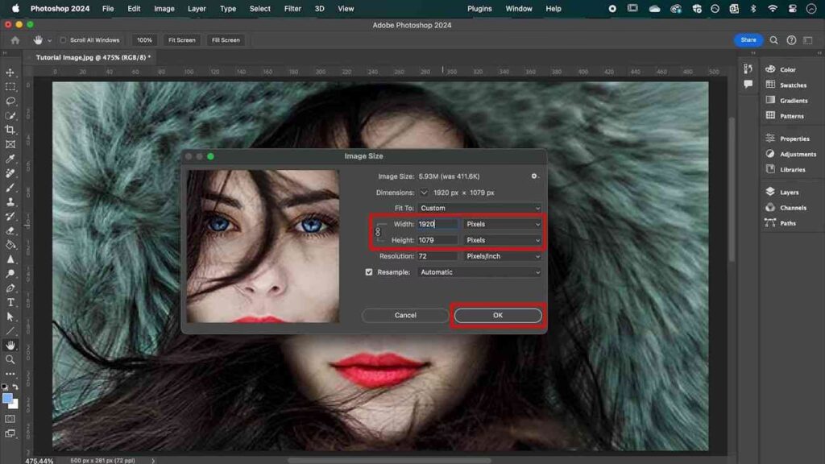Pick the Type tool
The image size is (825, 464).
pyautogui.click(x=10, y=302)
